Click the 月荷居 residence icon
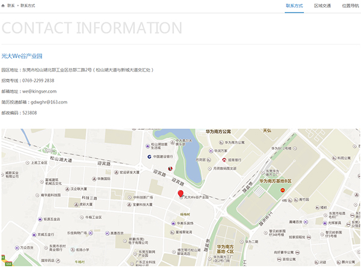Viewport: 361px width, 267px height. 209,160
